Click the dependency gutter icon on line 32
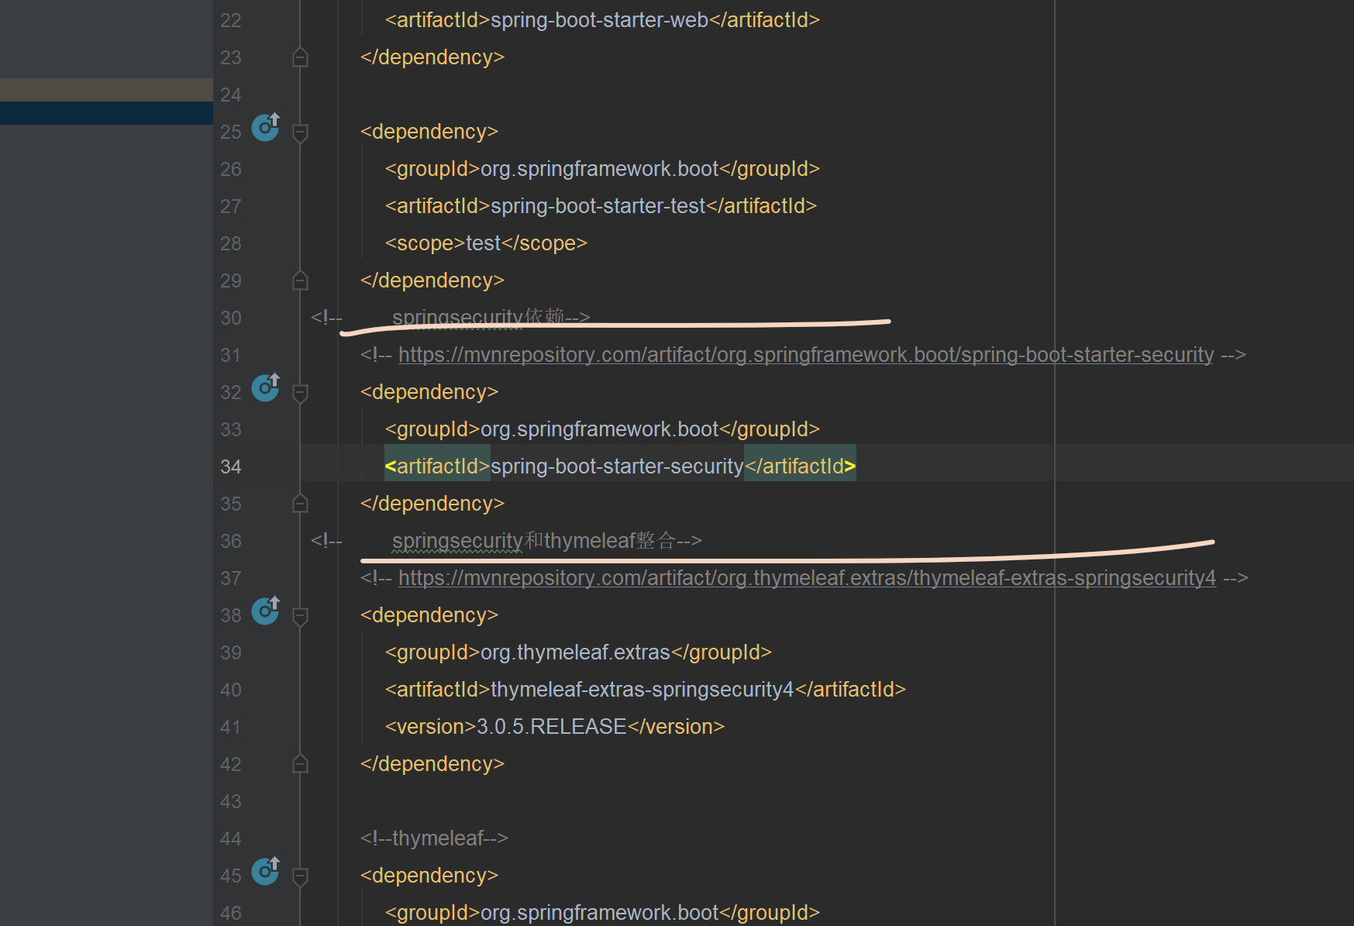 pyautogui.click(x=266, y=387)
